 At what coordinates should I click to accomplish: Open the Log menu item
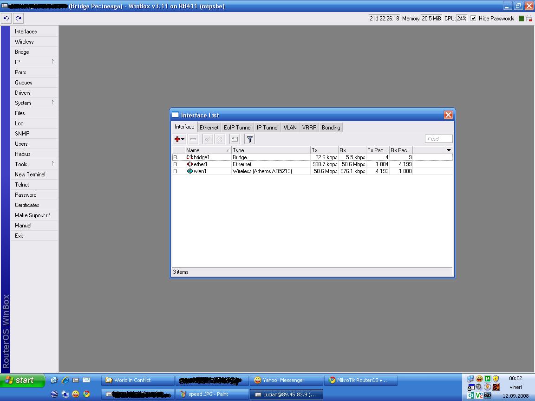pos(34,123)
